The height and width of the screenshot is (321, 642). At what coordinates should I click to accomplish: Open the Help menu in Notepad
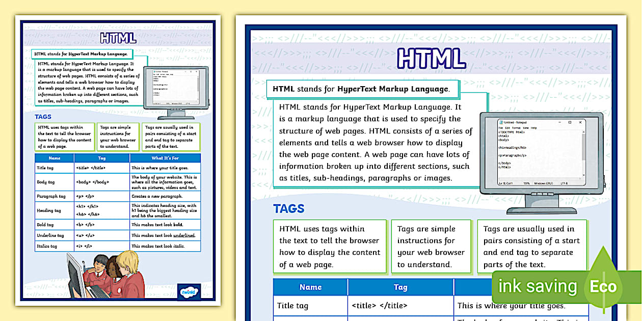(533, 127)
